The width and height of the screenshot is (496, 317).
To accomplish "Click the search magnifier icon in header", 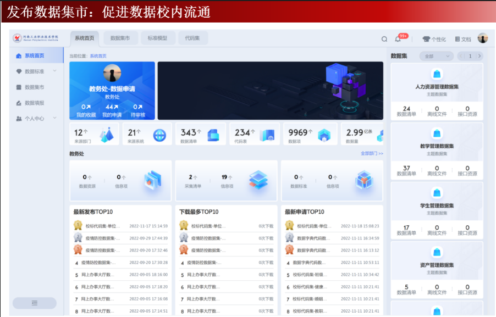I will (384, 39).
